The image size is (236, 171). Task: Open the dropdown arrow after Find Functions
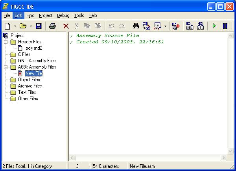165,26
